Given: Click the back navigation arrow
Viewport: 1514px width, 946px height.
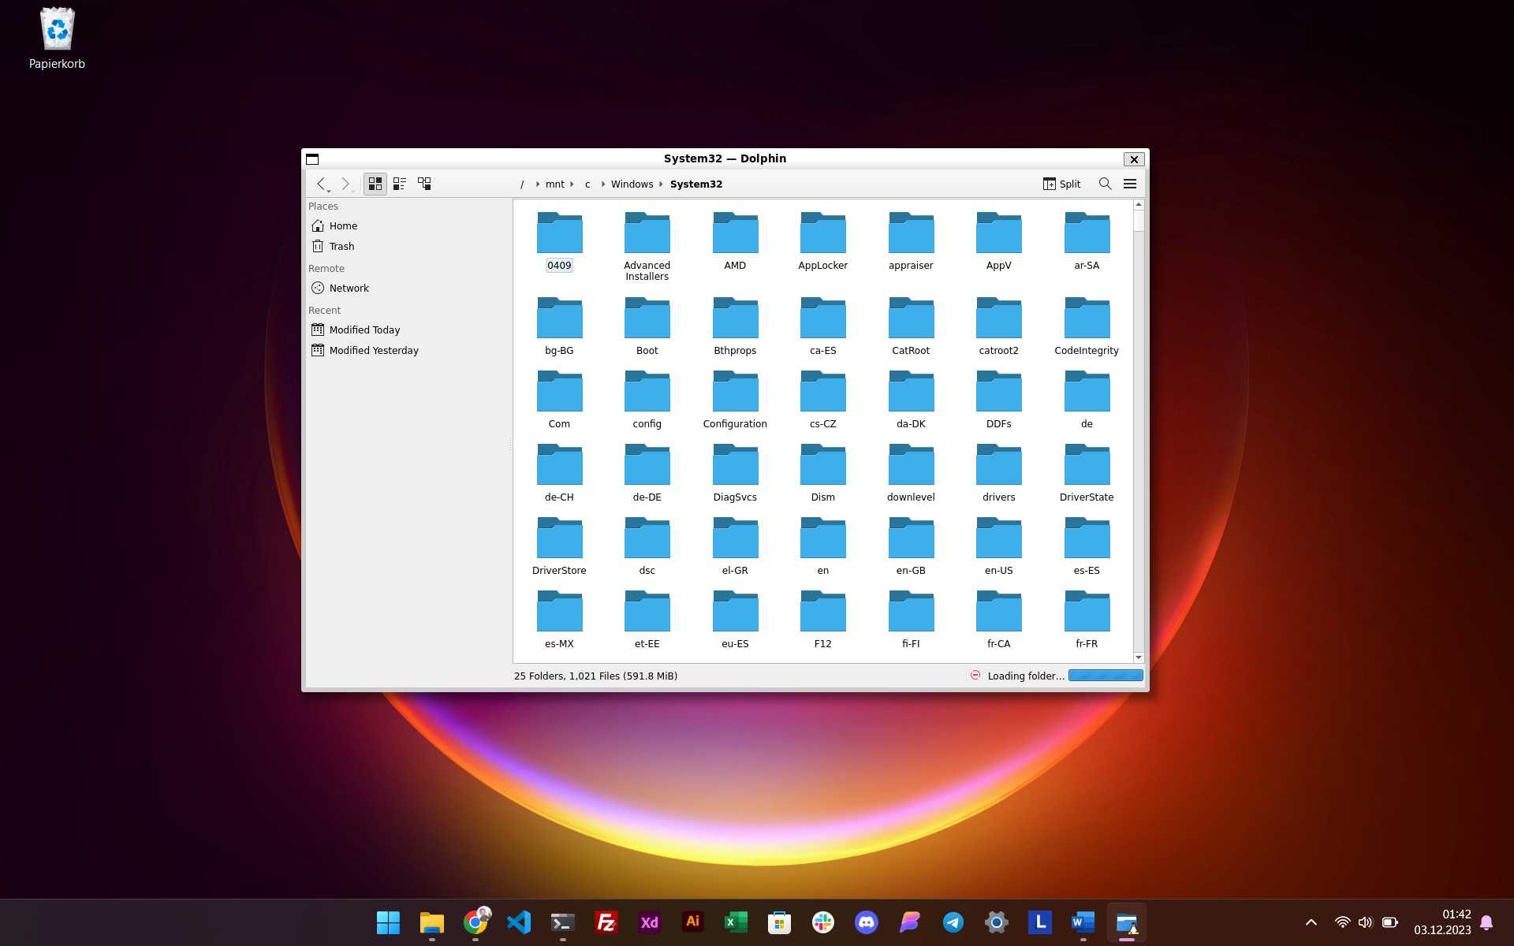Looking at the screenshot, I should [x=323, y=184].
